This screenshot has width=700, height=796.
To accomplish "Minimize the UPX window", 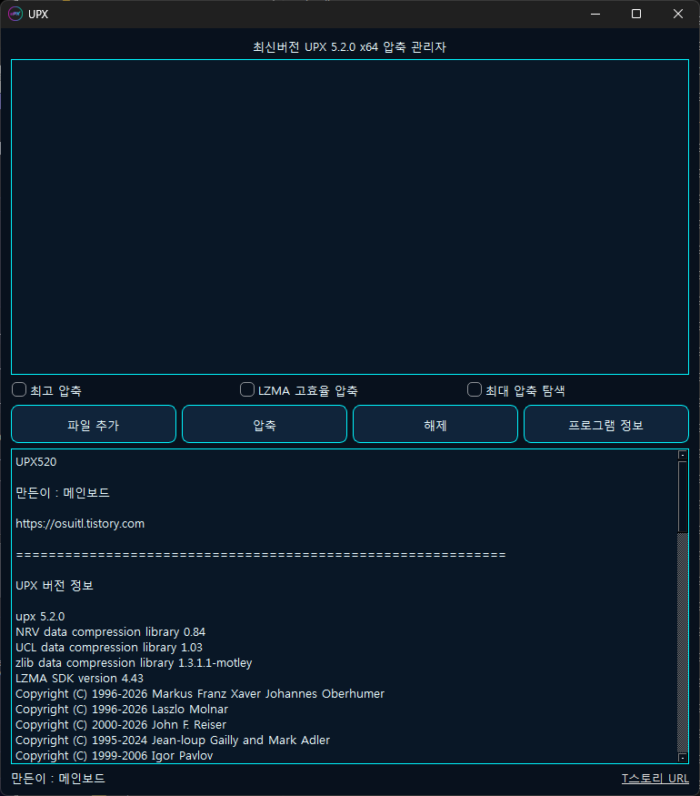I will (x=595, y=14).
